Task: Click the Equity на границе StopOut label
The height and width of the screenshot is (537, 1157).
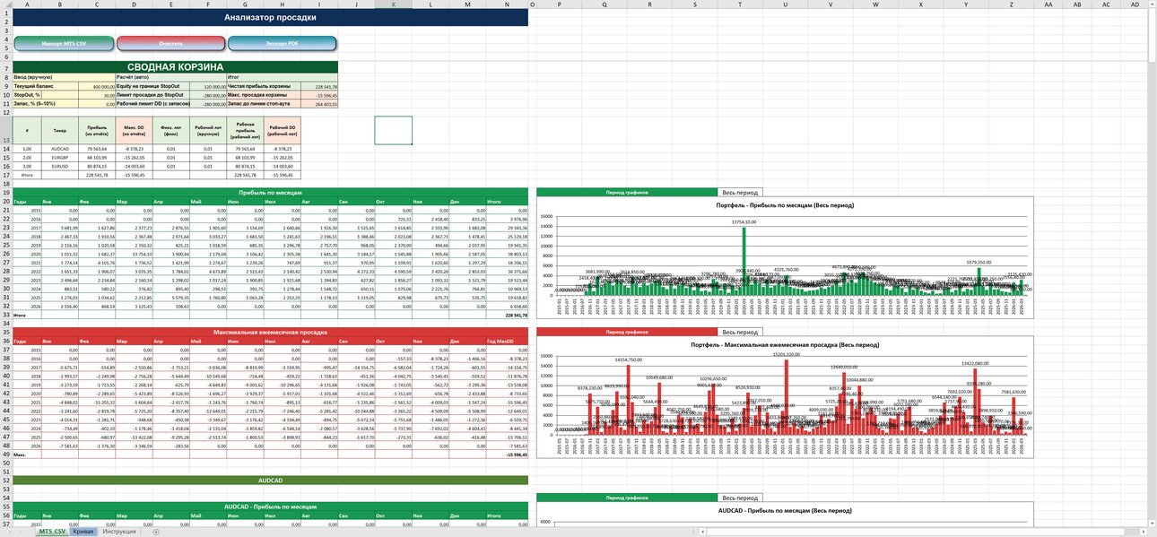Action: click(152, 86)
